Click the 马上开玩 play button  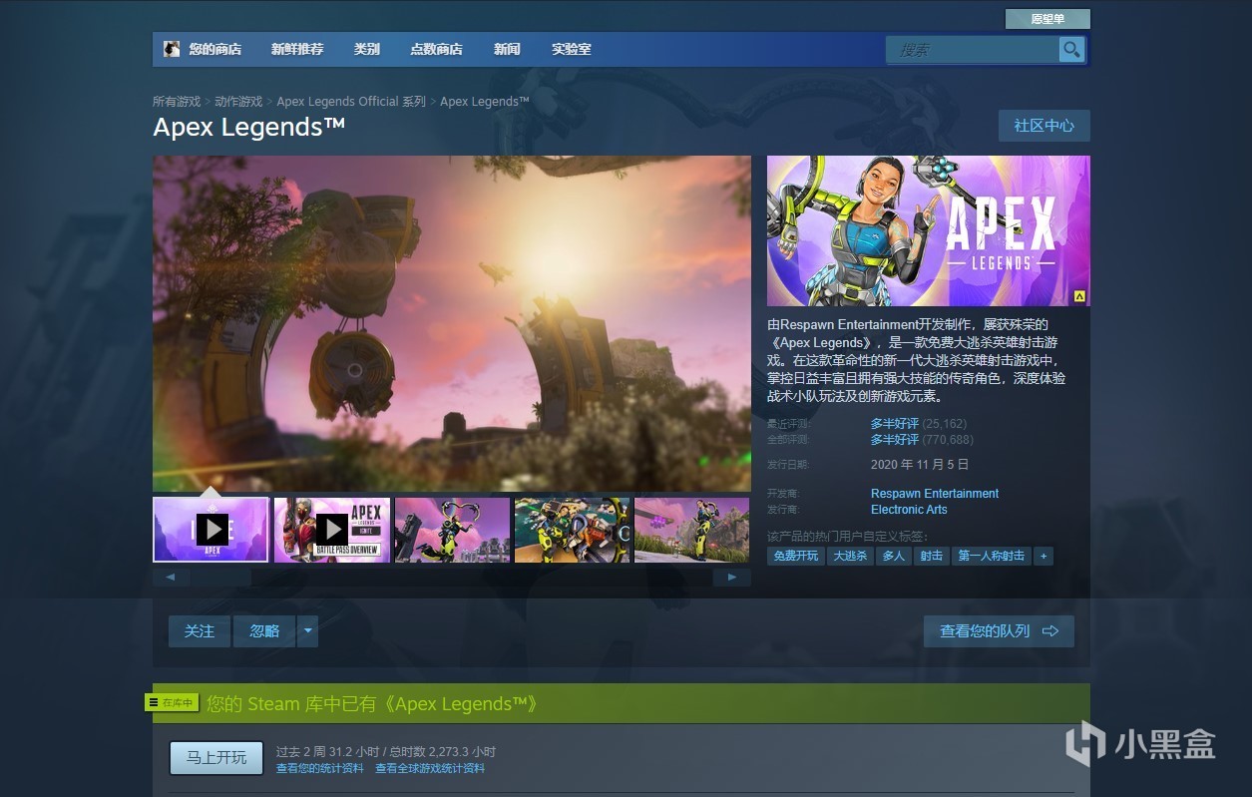click(x=216, y=758)
